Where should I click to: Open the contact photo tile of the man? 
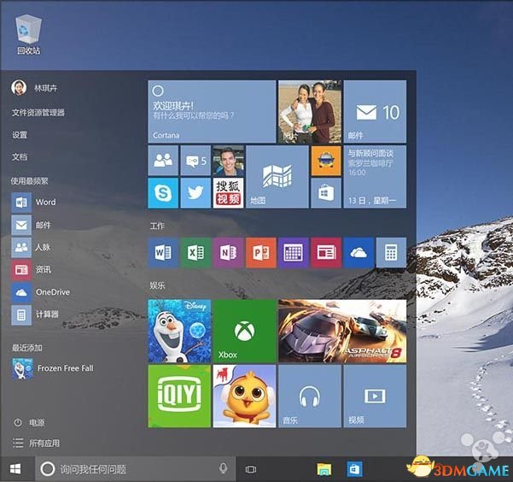[x=229, y=161]
